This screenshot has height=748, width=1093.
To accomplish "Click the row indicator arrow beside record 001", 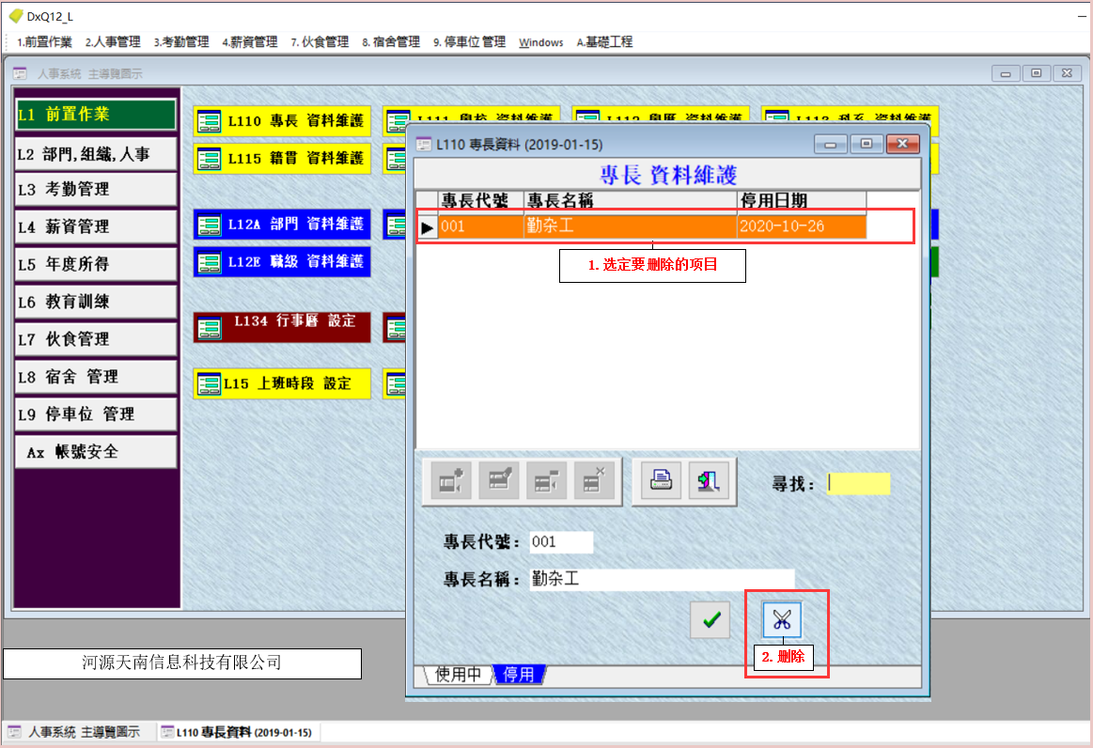I will point(428,226).
